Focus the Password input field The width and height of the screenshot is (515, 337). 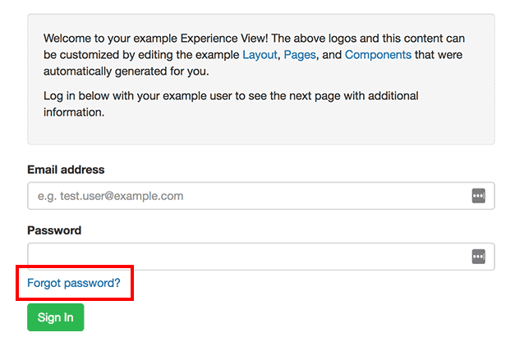[x=261, y=257]
